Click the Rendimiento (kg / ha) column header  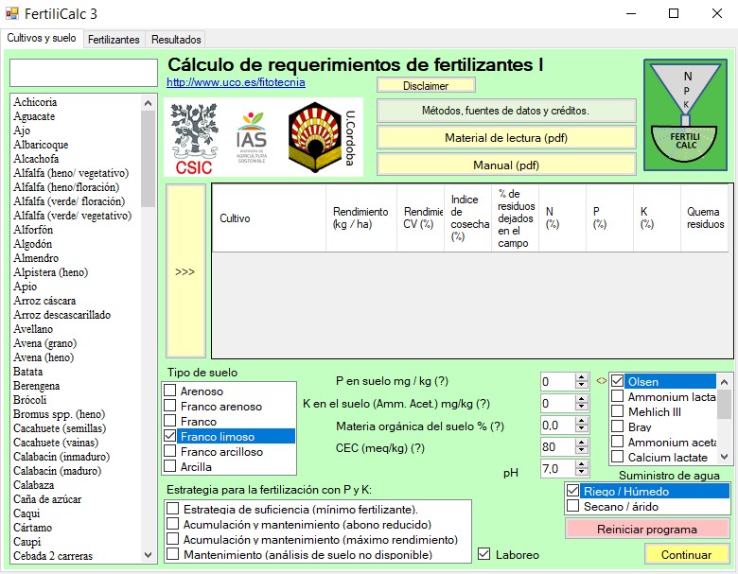coord(361,217)
